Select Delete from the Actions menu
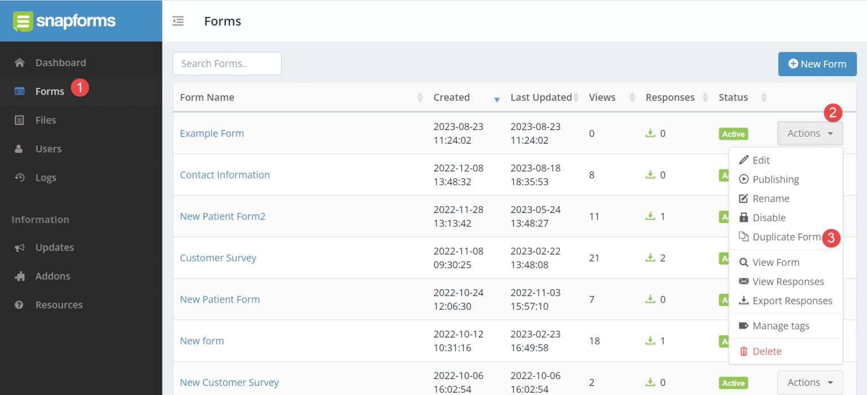 [x=767, y=351]
